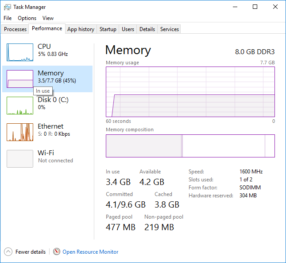Show the Users tab

point(128,29)
